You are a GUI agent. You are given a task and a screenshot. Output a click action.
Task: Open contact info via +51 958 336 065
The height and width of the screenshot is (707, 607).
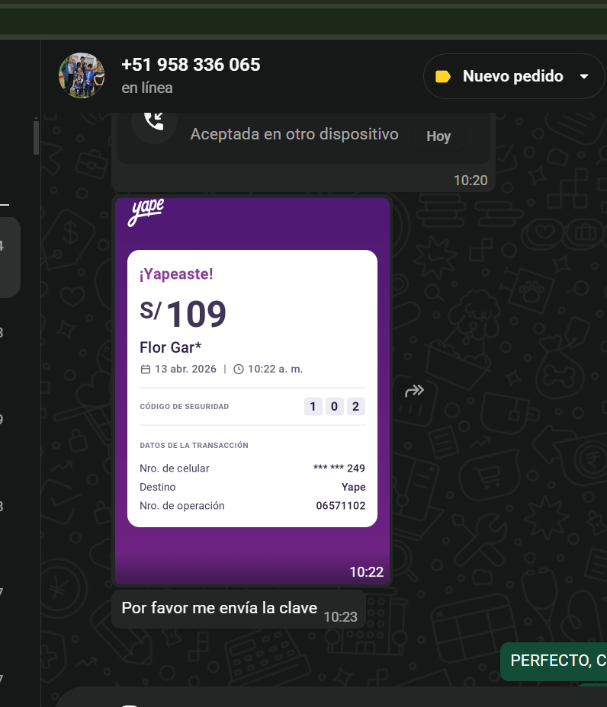(191, 65)
